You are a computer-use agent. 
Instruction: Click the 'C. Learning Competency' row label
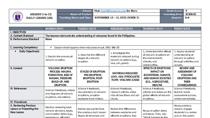(27, 47)
